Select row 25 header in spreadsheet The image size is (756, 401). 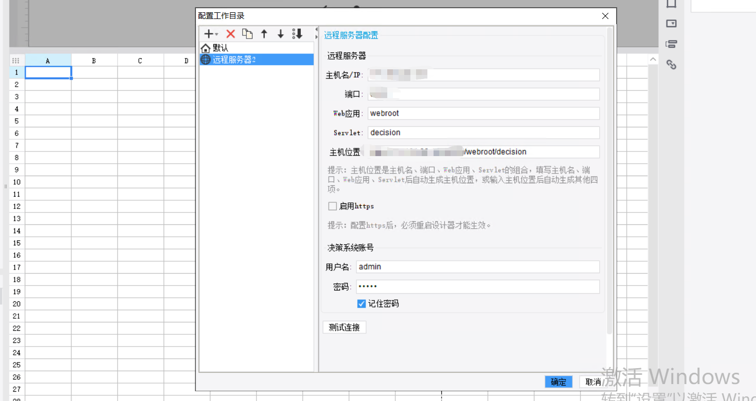(16, 365)
